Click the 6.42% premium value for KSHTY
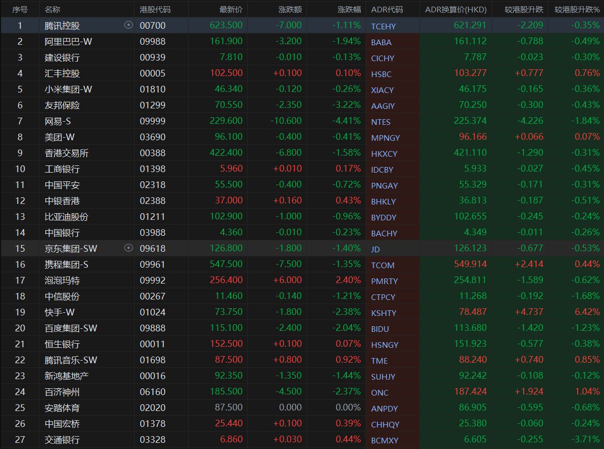 587,312
